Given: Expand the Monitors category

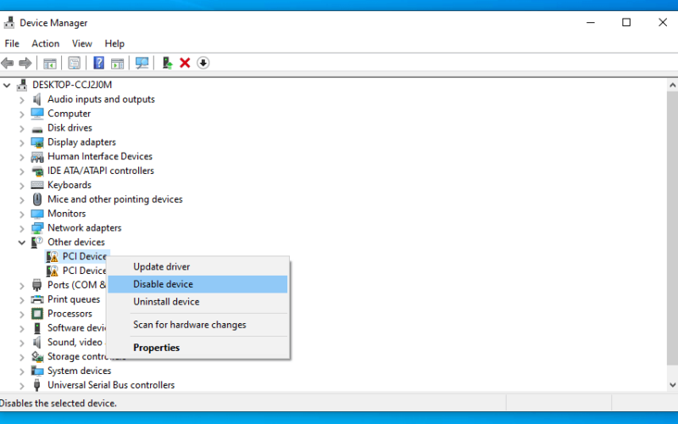Looking at the screenshot, I should pos(22,215).
